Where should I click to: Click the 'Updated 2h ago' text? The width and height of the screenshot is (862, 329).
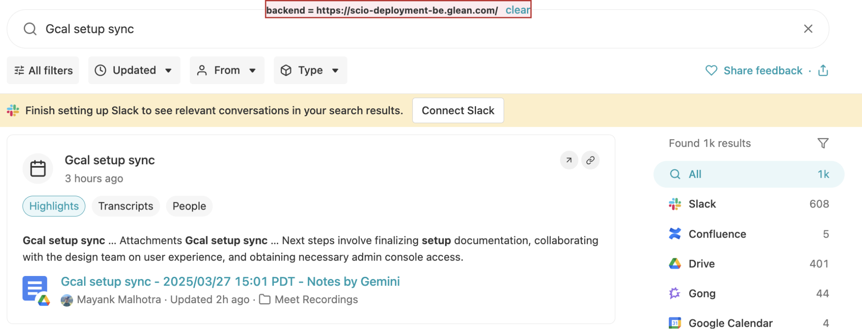210,300
